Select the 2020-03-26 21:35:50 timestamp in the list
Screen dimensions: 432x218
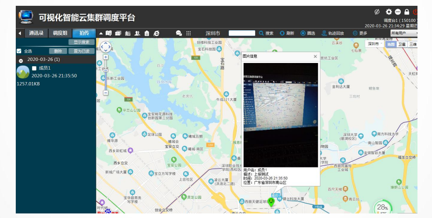tap(54, 76)
